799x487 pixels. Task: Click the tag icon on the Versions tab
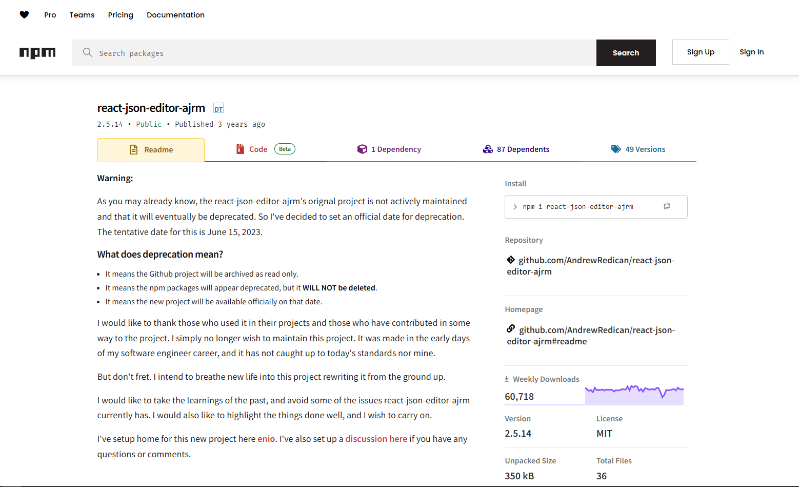coord(616,149)
